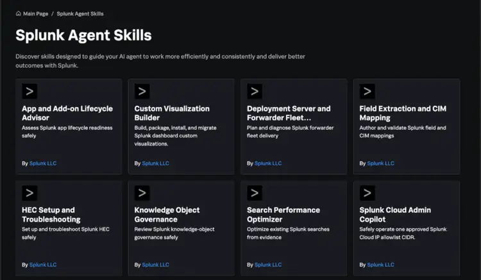Click 'Assess Splunk app lifecycle readiness safely' text
481x280 pixels.
pyautogui.click(x=67, y=132)
